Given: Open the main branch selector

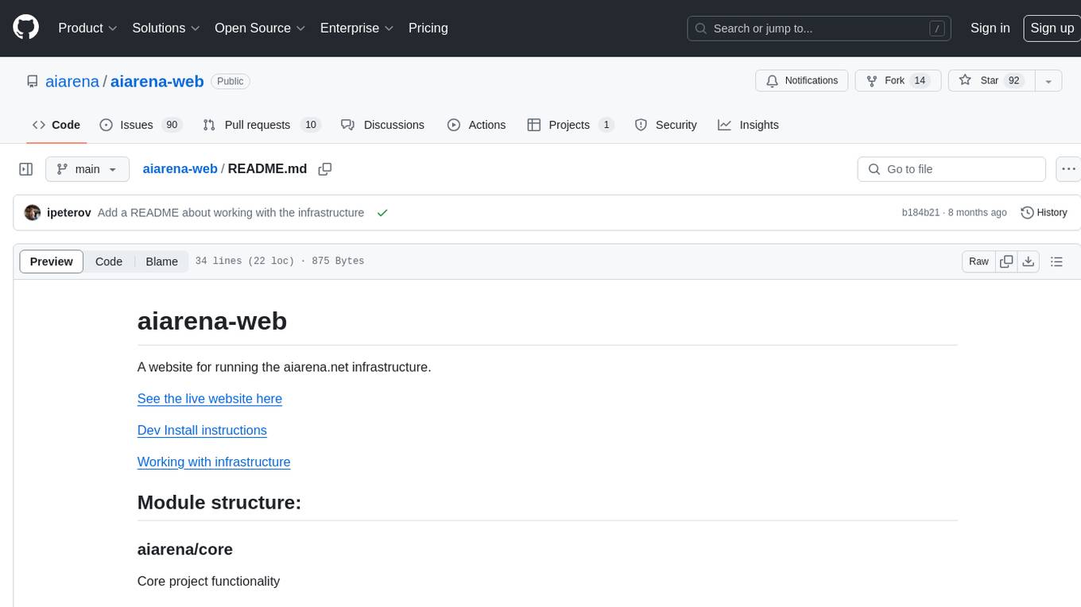Looking at the screenshot, I should click(87, 169).
